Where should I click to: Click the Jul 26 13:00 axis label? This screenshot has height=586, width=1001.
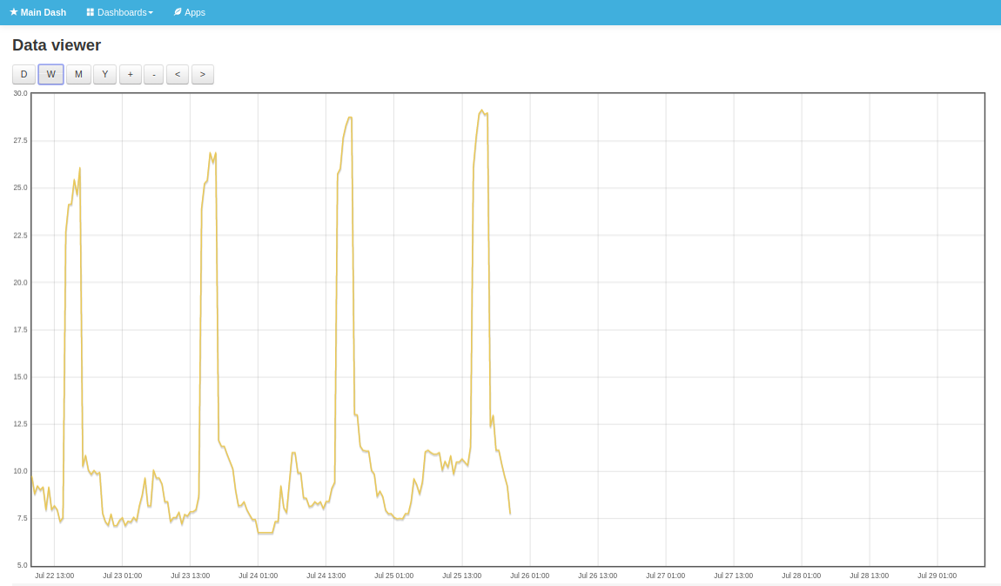click(x=597, y=576)
